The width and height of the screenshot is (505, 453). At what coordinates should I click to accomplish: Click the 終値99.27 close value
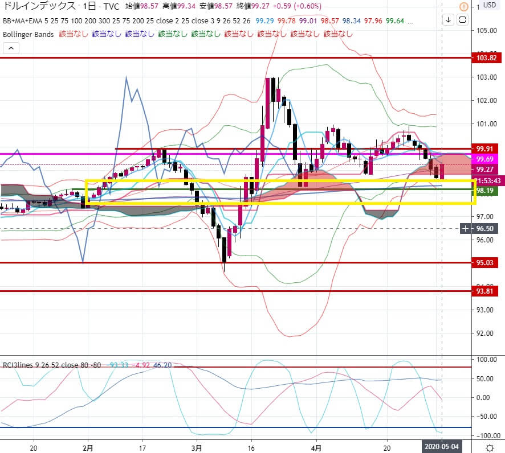tap(253, 6)
